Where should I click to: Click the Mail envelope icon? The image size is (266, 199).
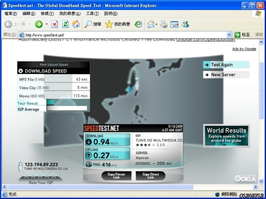pos(151,24)
